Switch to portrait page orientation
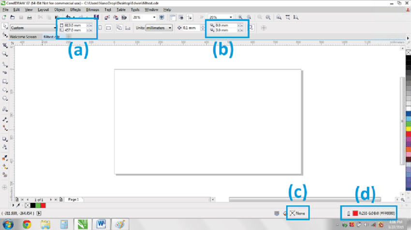Screen dimensions: 411x230 coord(100,28)
